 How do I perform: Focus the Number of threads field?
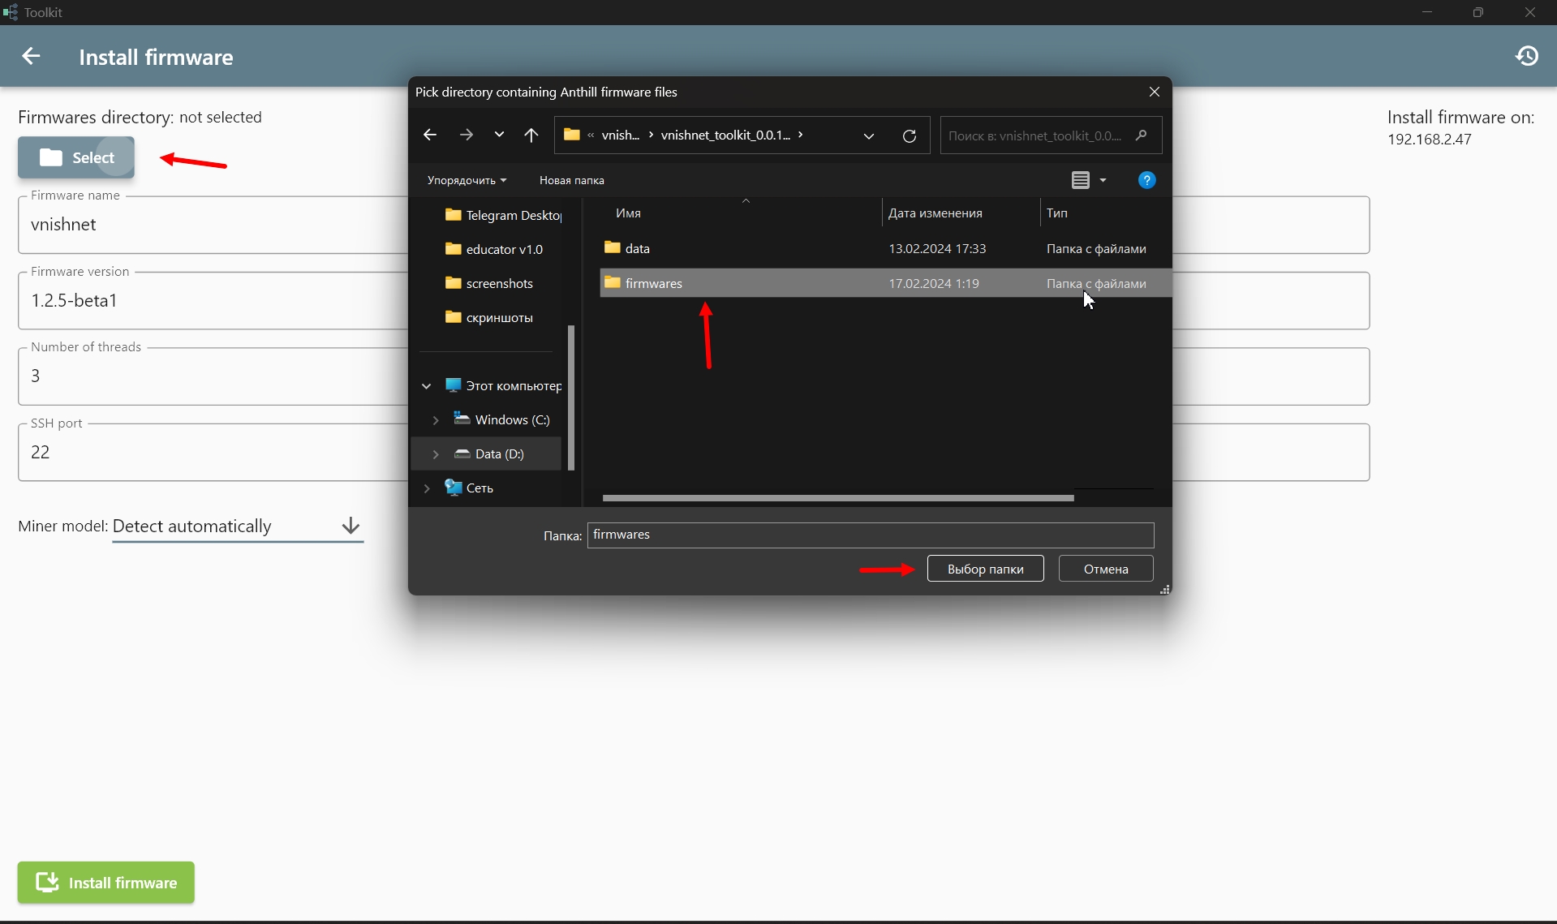click(213, 376)
